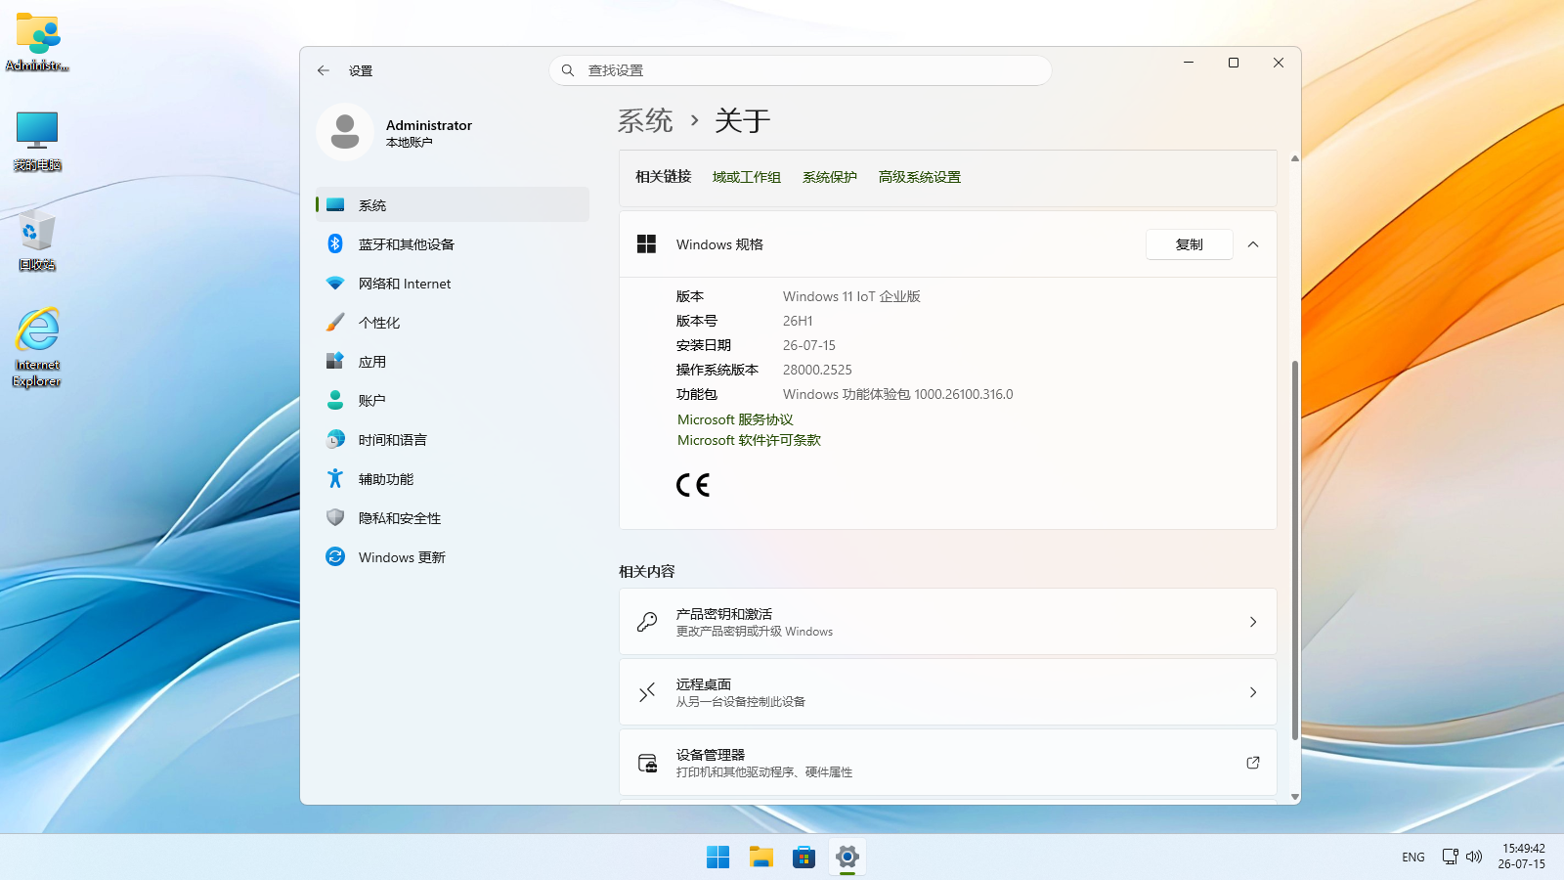1564x880 pixels.
Task: Open the Start button on taskbar
Action: pos(717,858)
